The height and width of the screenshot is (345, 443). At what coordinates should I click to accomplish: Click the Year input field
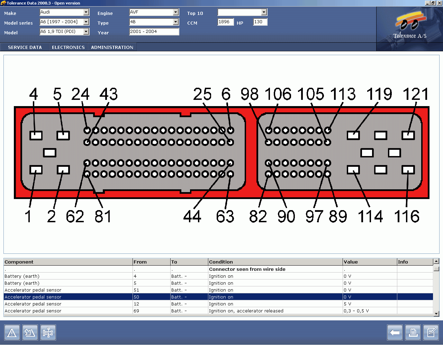click(154, 32)
